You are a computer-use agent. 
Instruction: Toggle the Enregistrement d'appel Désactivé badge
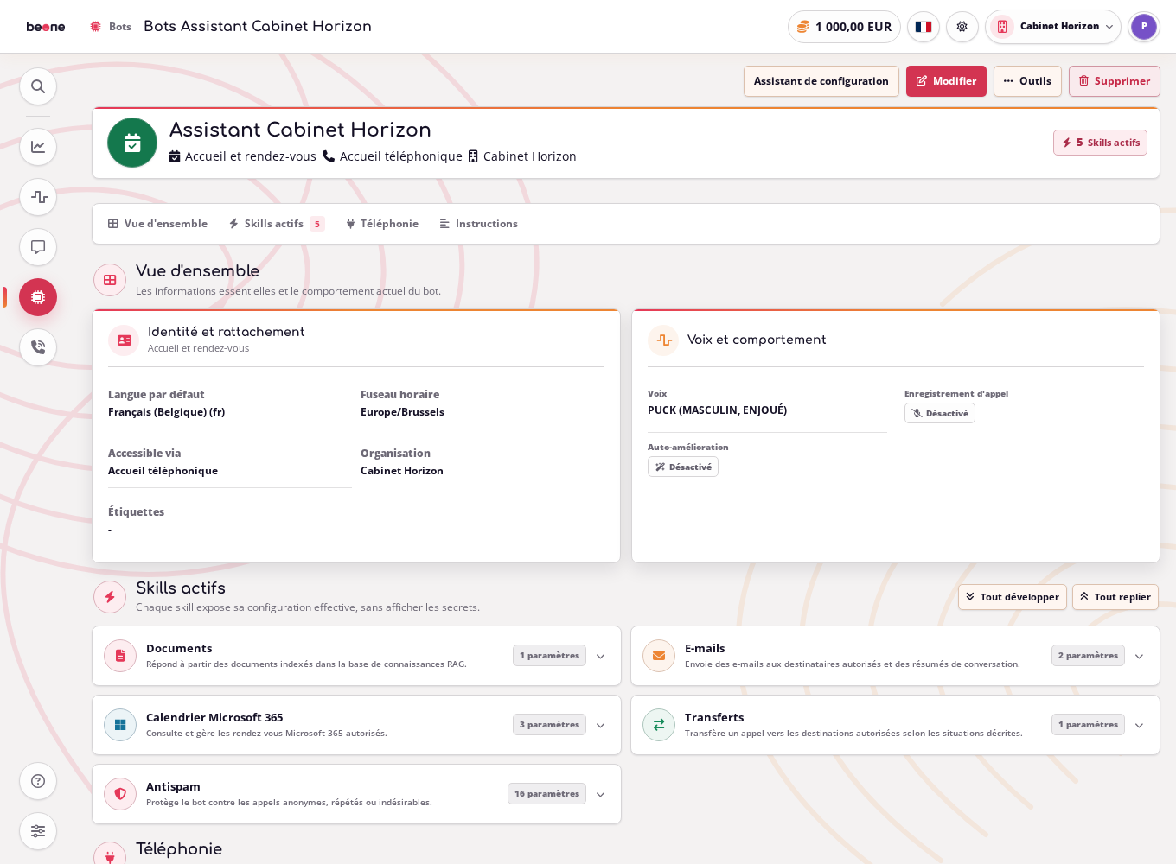pyautogui.click(x=940, y=413)
